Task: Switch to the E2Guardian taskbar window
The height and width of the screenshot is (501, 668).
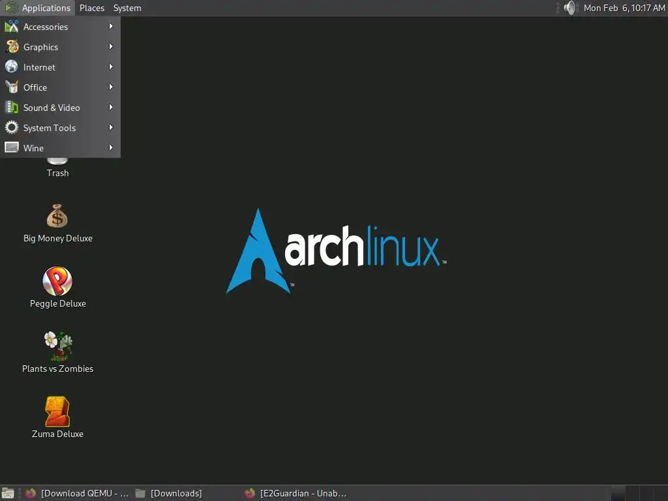Action: pos(296,493)
